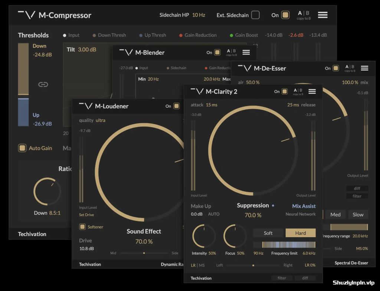Switch to MS mode in M-Clarity 2

pyautogui.click(x=202, y=265)
